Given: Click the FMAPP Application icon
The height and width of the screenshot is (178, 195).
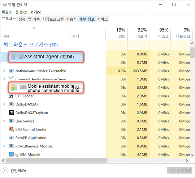Looking at the screenshot, I should (x=11, y=138).
